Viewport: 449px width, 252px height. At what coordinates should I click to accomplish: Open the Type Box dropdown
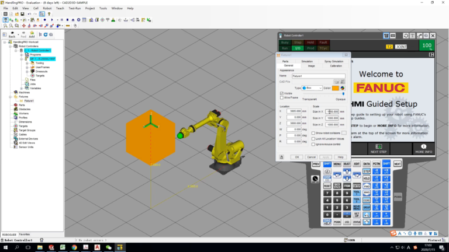(x=312, y=88)
